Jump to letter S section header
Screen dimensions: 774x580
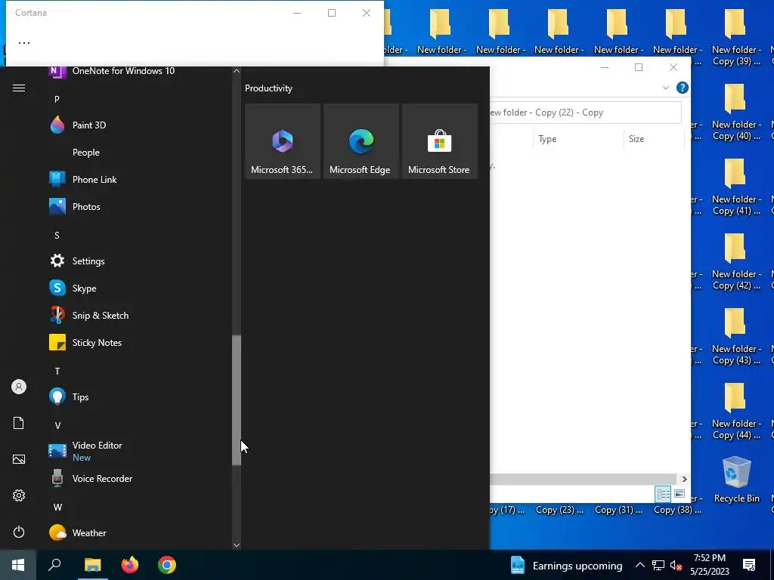point(57,236)
